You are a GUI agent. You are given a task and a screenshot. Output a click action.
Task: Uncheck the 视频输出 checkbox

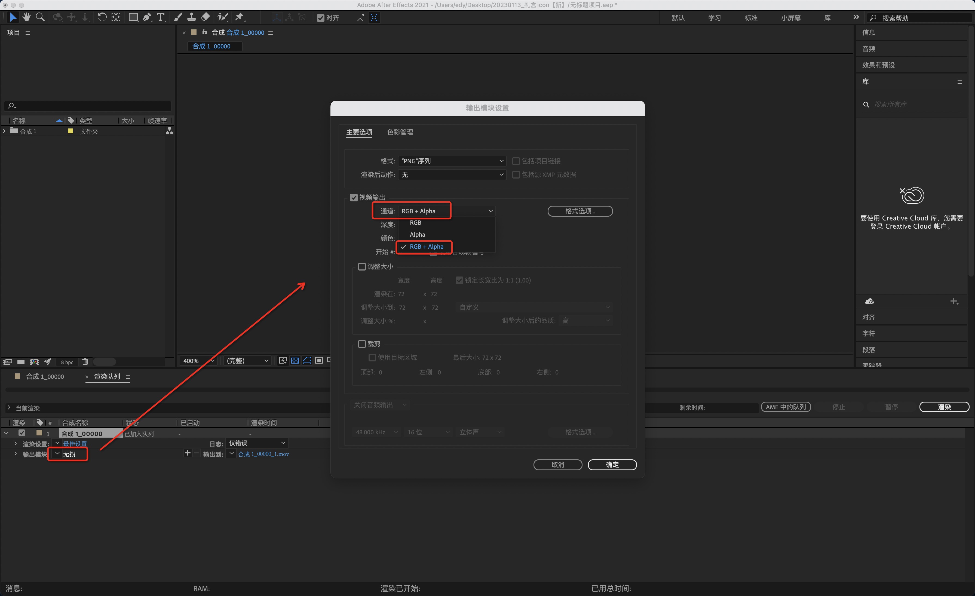pyautogui.click(x=354, y=198)
